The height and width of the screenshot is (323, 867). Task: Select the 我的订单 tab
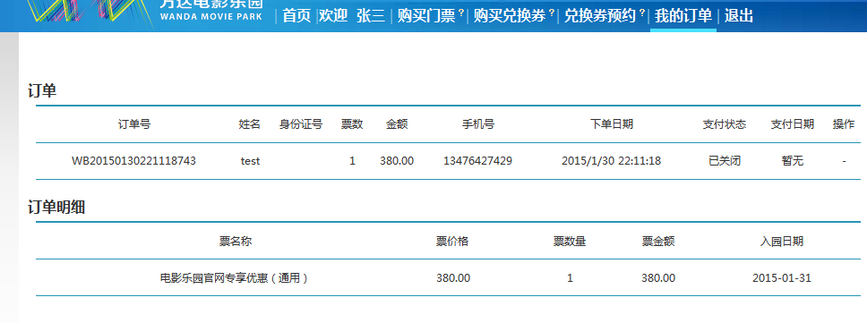(x=683, y=16)
